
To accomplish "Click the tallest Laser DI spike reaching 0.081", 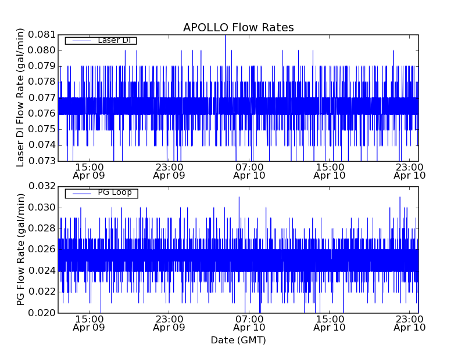I will pos(226,37).
